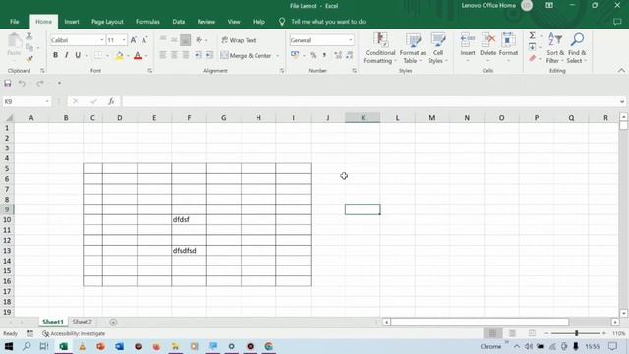Open the font name Calibri dropdown
629x354 pixels.
click(x=101, y=40)
